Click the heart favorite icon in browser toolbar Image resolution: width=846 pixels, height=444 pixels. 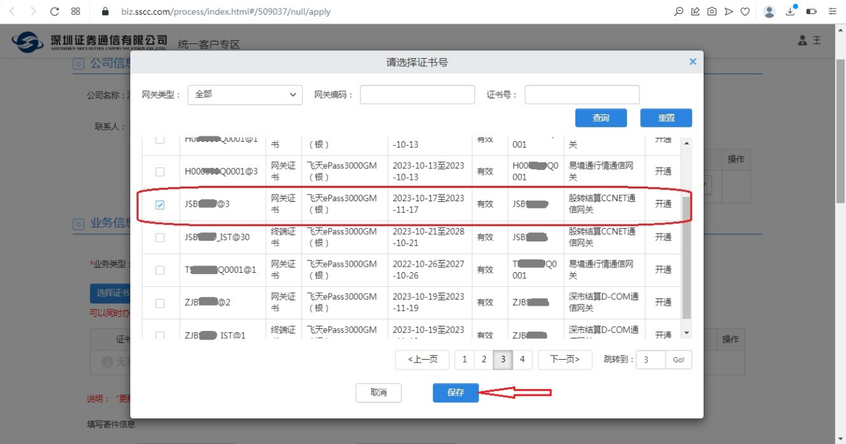(745, 11)
